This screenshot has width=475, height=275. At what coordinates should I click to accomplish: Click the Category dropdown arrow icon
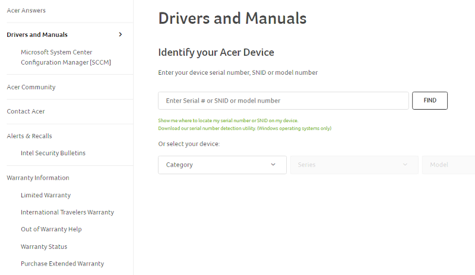tap(273, 165)
